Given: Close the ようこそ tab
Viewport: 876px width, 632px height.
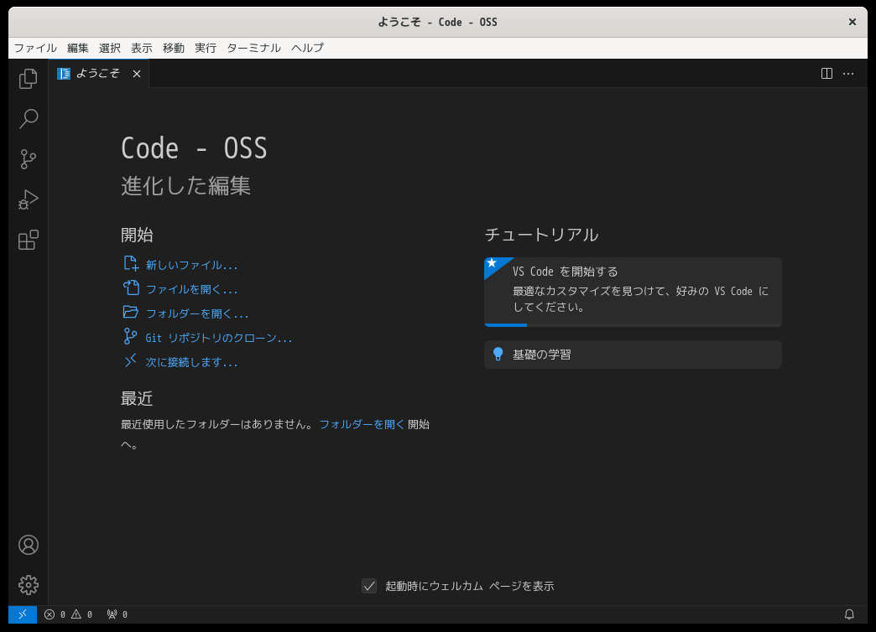Looking at the screenshot, I should (136, 74).
